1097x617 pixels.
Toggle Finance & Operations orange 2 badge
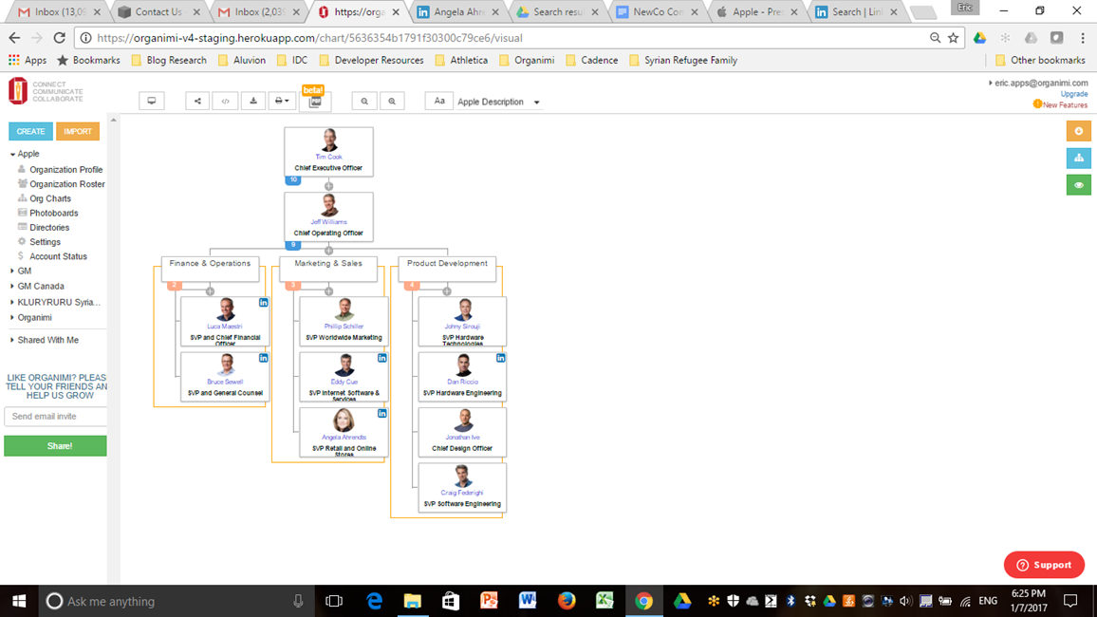175,286
